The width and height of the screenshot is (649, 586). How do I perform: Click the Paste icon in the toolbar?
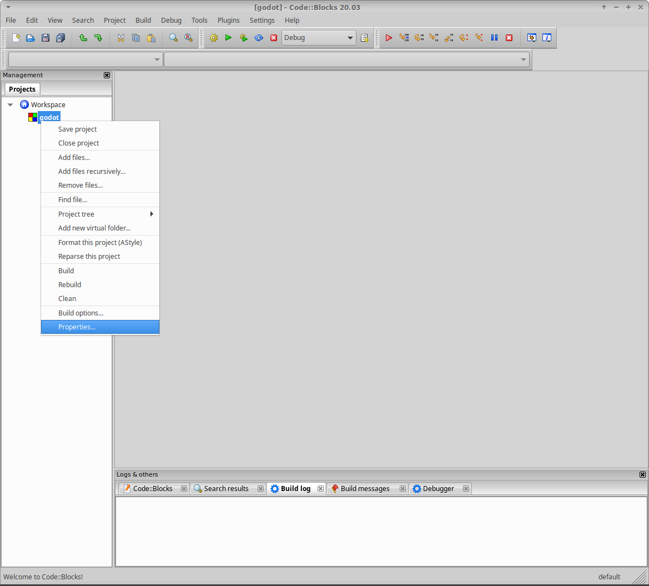point(151,38)
